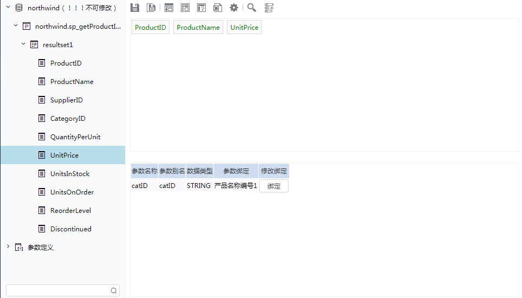
Task: Select Discontinued field in tree
Action: [x=71, y=229]
